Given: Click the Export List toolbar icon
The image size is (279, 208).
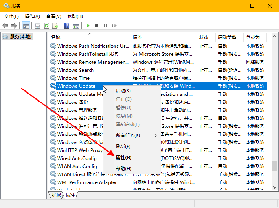Looking at the screenshot, I should coord(55,26).
